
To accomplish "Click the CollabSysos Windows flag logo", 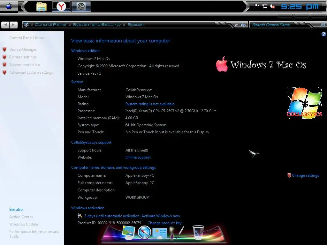I will [305, 103].
